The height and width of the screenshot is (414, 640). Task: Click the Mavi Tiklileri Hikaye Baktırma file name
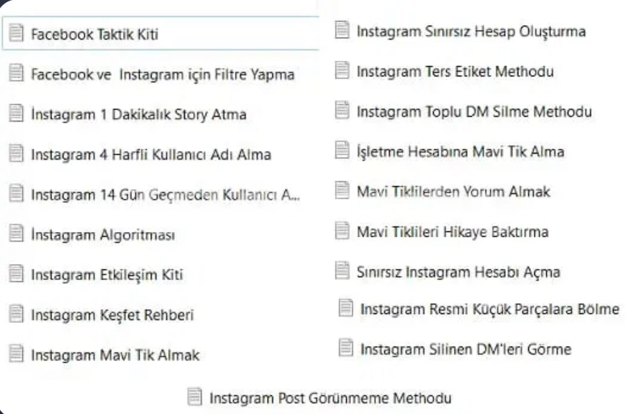(452, 231)
